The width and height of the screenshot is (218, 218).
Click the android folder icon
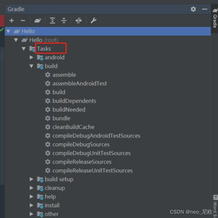[x=40, y=58]
